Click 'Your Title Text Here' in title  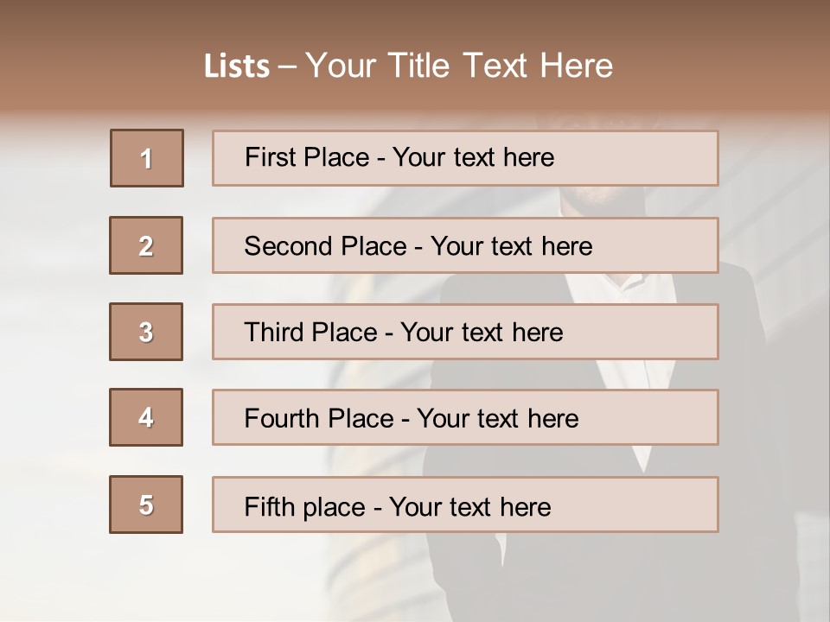pos(459,67)
